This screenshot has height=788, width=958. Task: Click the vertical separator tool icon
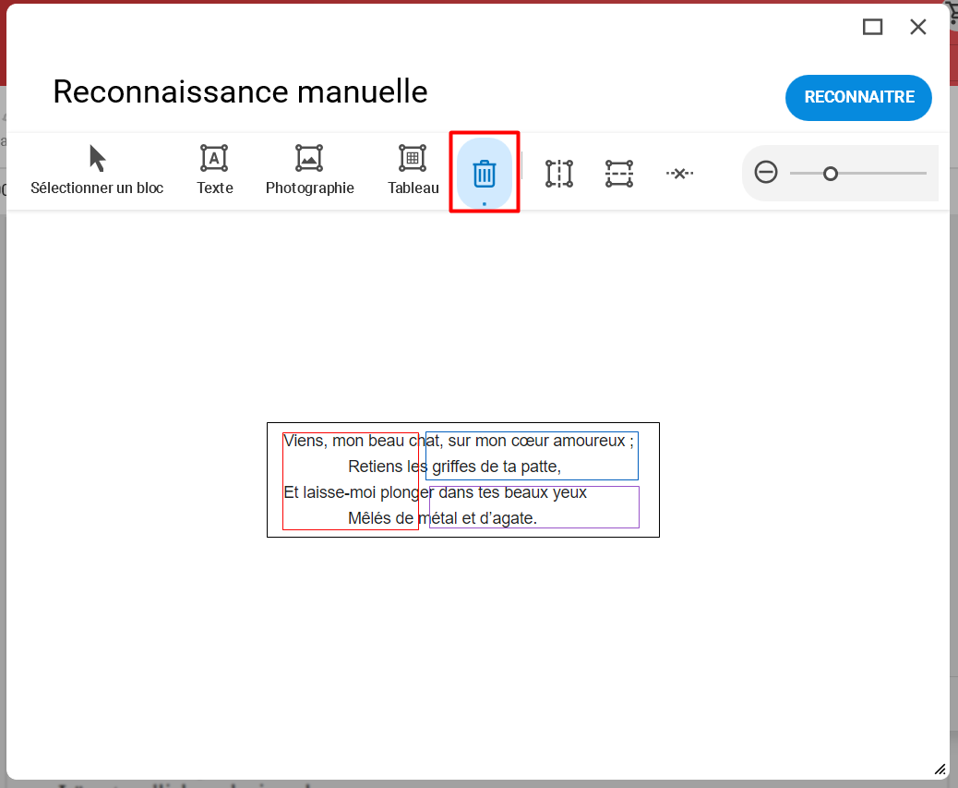pyautogui.click(x=559, y=174)
